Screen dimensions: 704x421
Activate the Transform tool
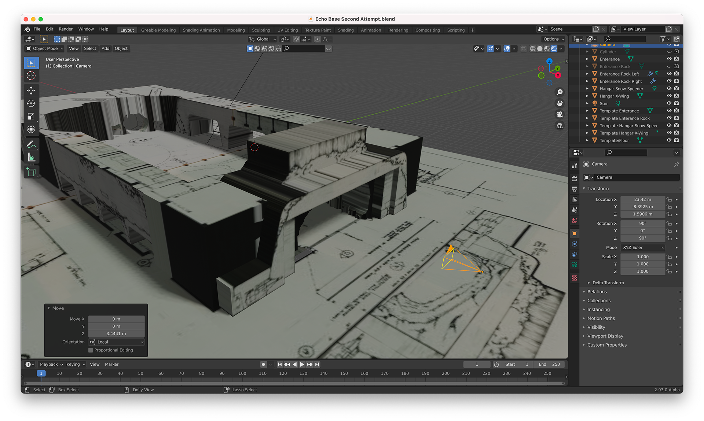coord(31,129)
